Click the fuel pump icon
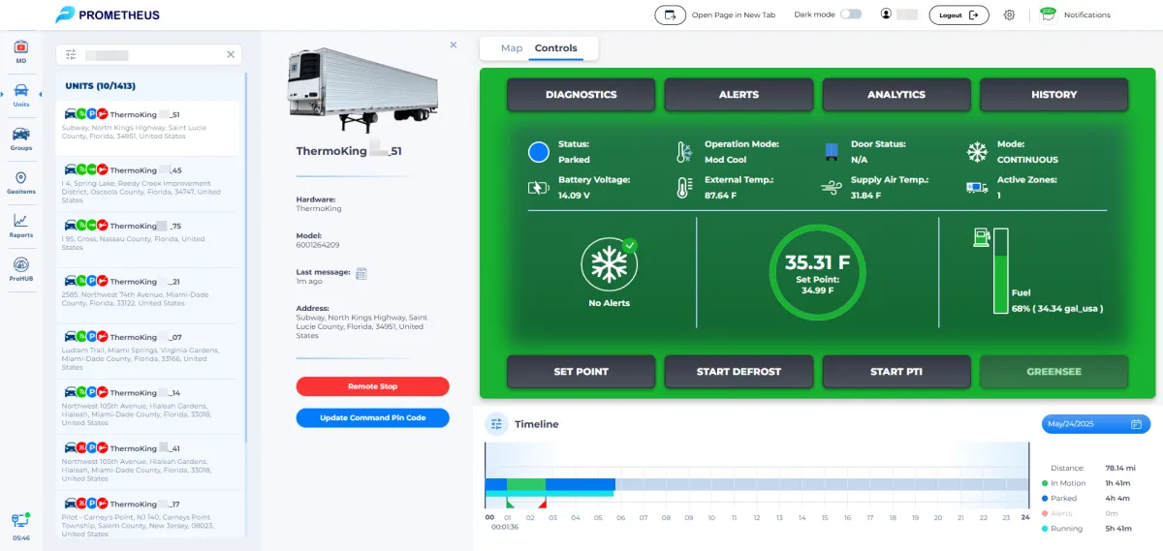Image resolution: width=1163 pixels, height=551 pixels. click(x=980, y=236)
